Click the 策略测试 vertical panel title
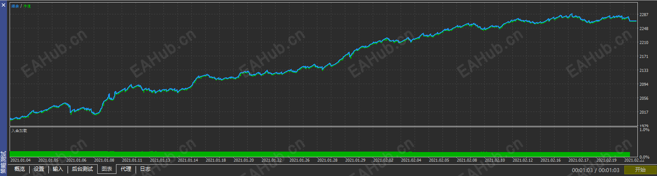Image resolution: width=657 pixels, height=176 pixels. (x=3, y=162)
